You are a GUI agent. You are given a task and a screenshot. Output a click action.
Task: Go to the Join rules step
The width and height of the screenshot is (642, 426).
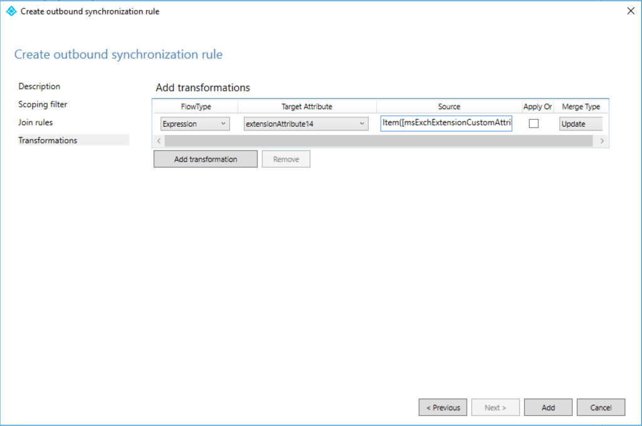[x=37, y=122]
